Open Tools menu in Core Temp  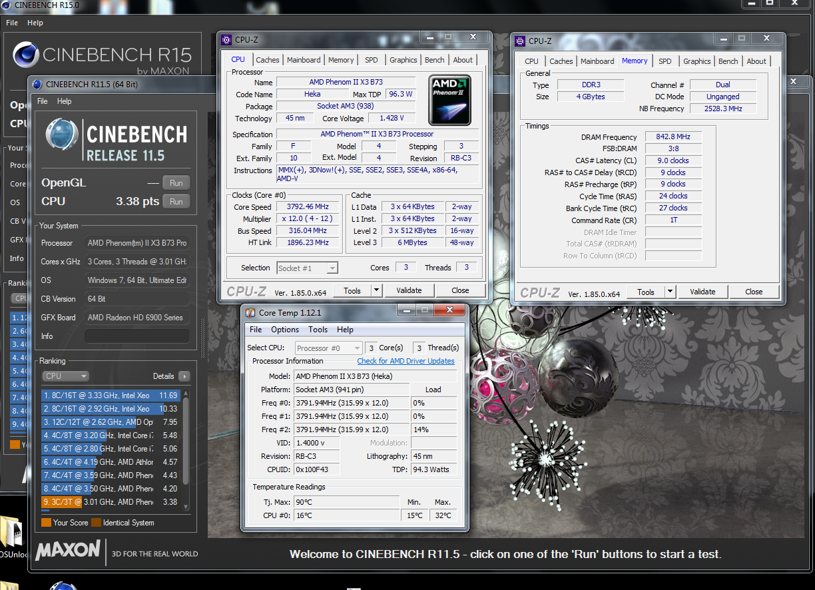318,330
